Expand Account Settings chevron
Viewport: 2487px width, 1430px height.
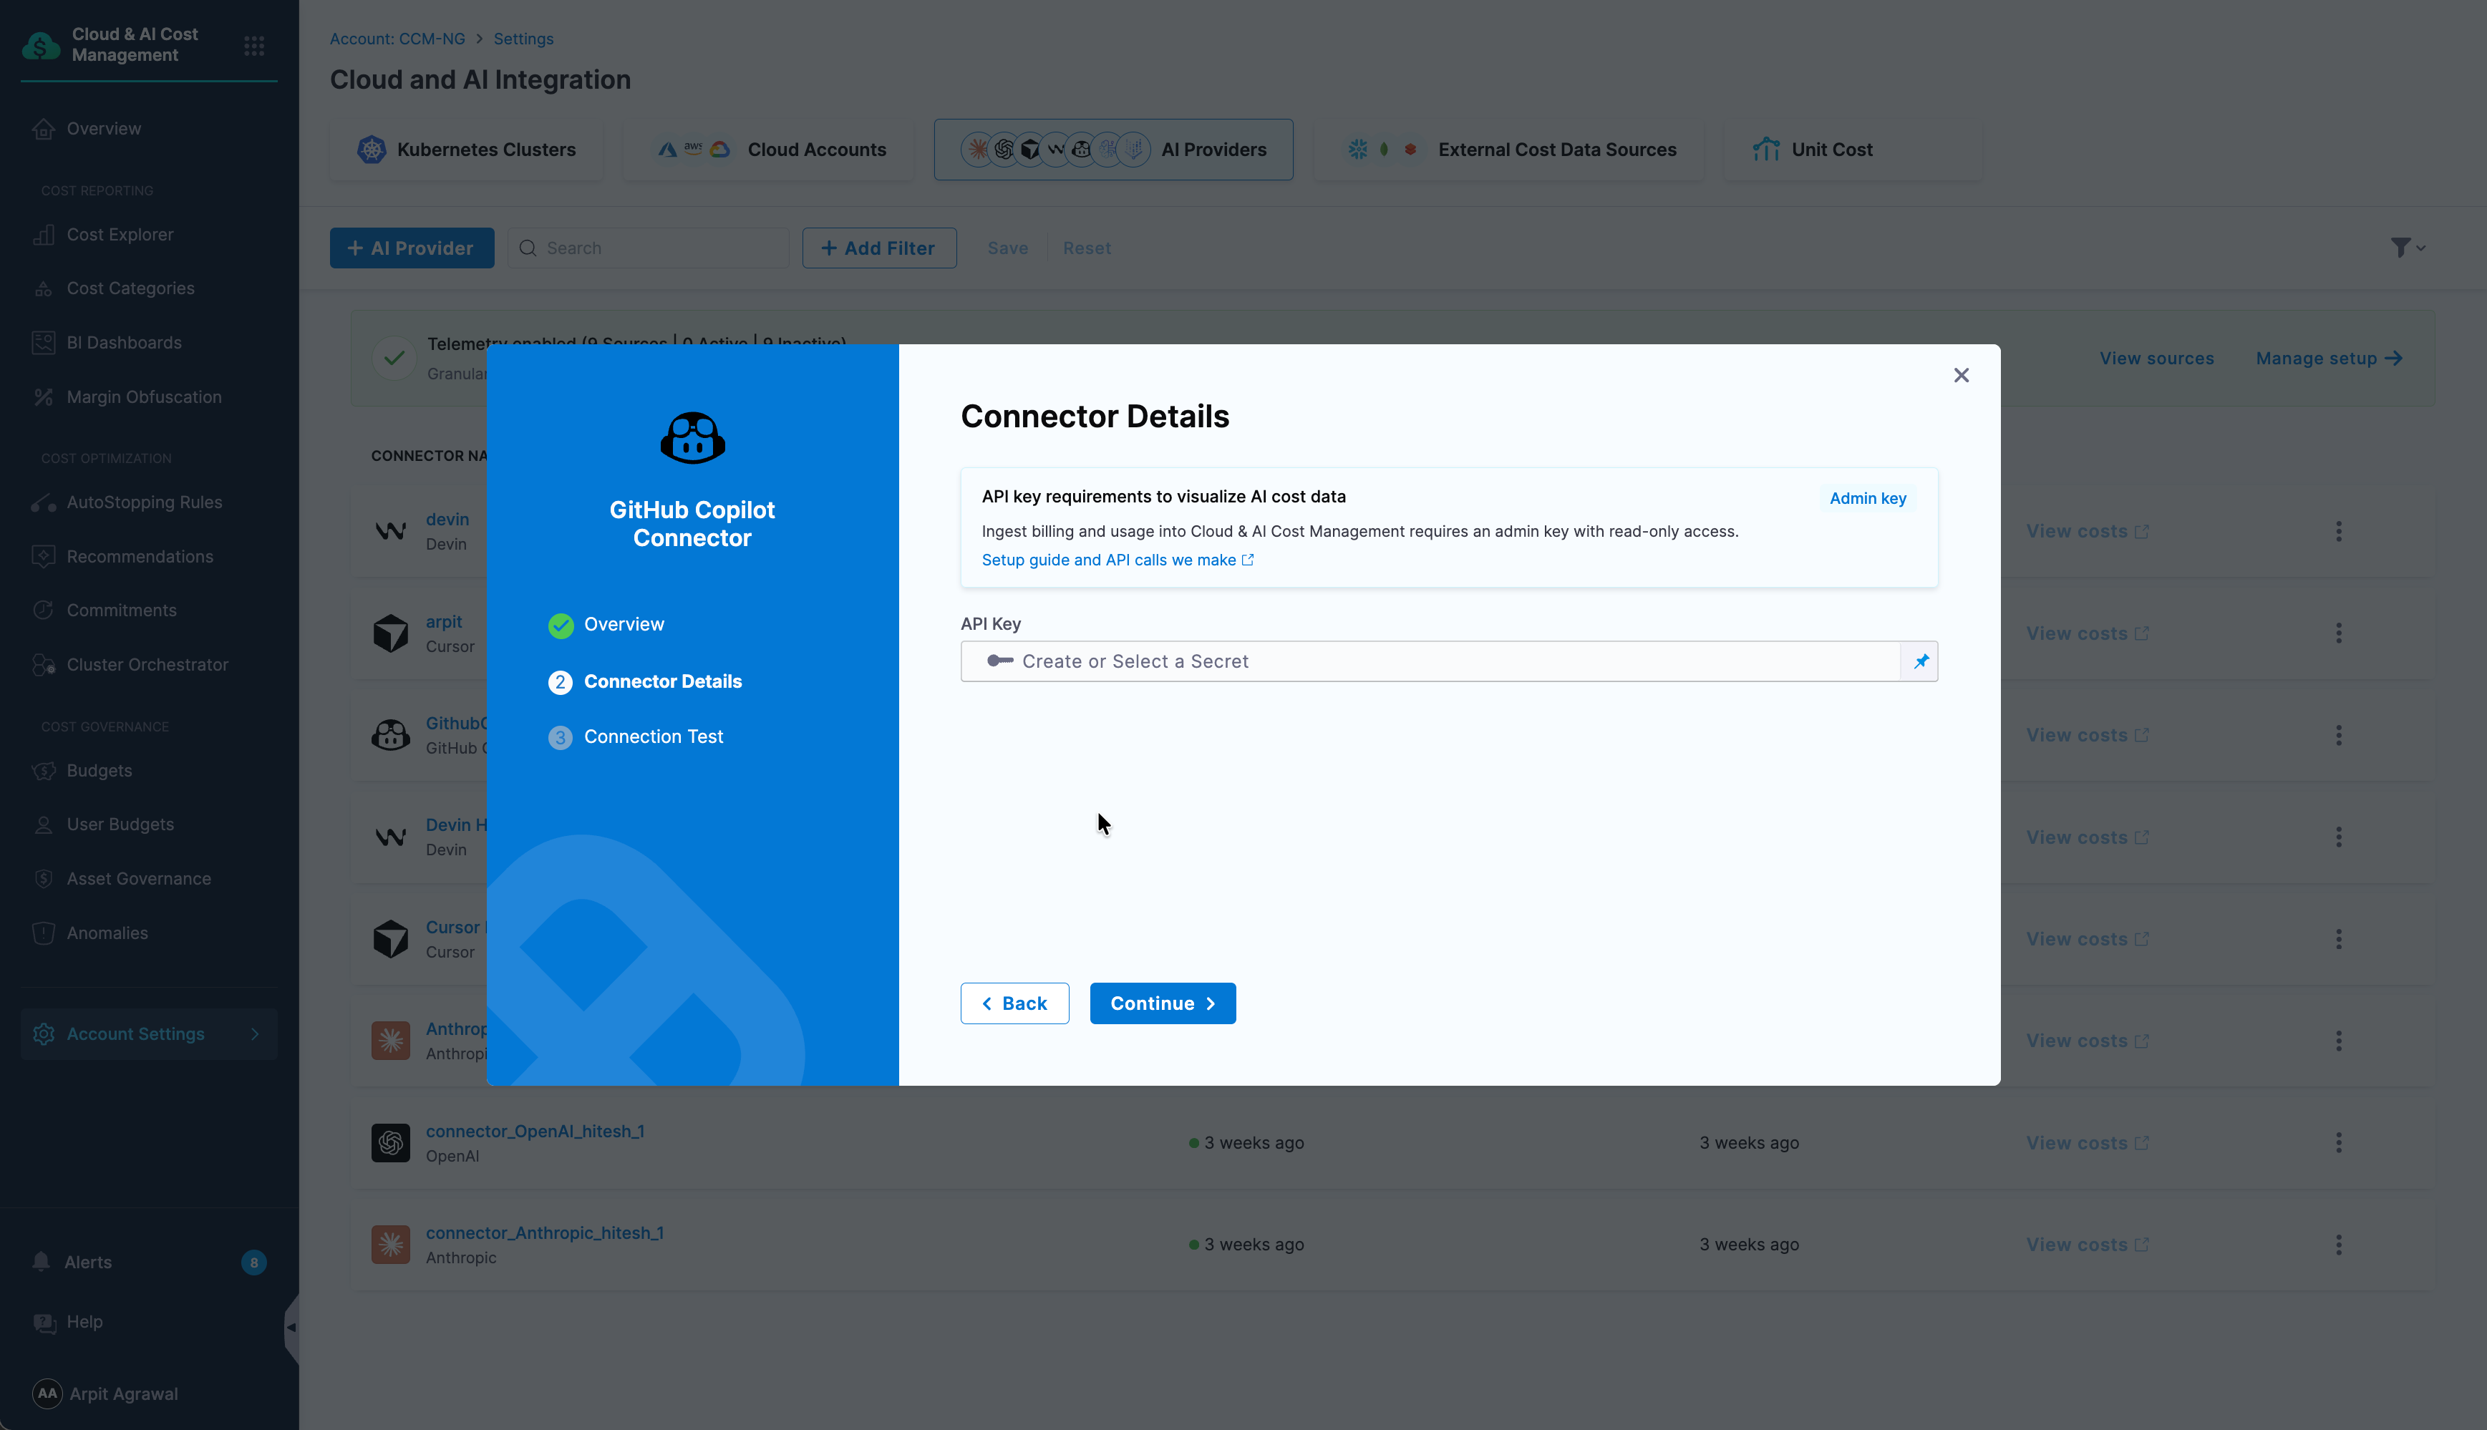coord(256,1034)
